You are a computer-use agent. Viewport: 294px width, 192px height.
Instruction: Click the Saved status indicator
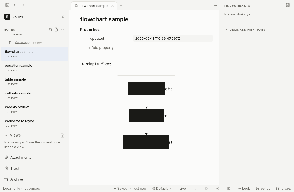coord(121,189)
